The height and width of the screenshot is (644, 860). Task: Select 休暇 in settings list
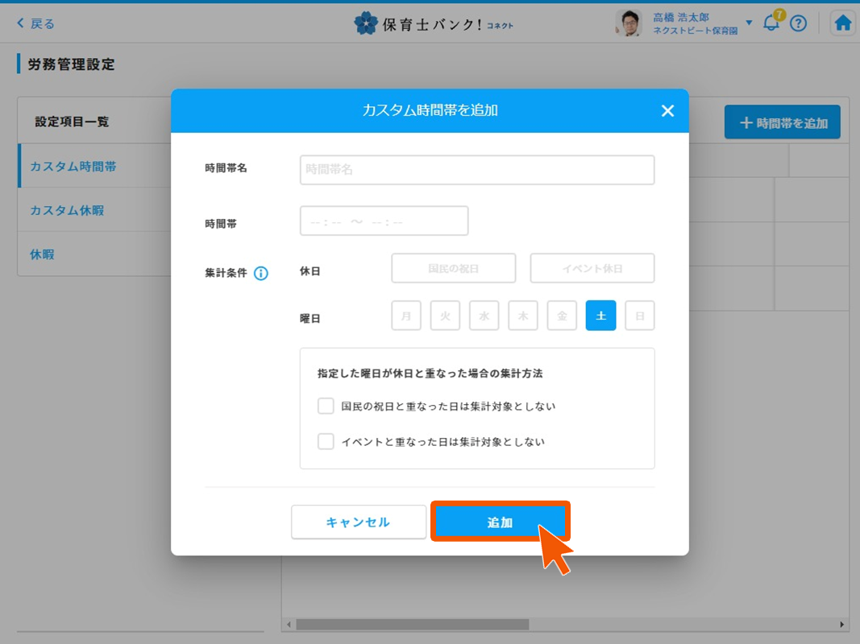click(x=42, y=254)
